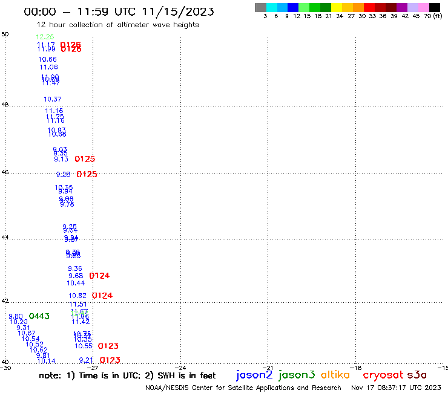Click the 9.68 wave height value
This screenshot has height=393, width=448.
[76, 276]
